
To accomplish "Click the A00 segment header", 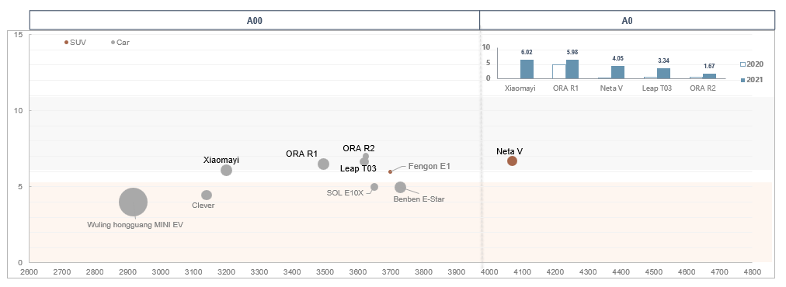I will click(x=255, y=20).
